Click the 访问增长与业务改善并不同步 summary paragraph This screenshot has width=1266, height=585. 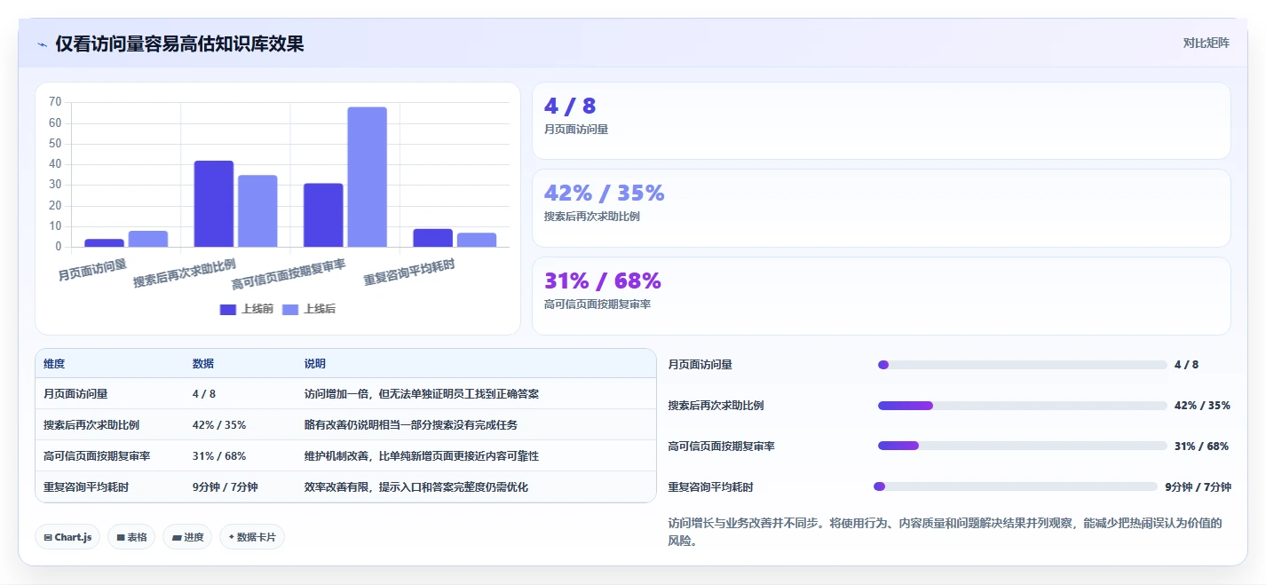pyautogui.click(x=945, y=532)
